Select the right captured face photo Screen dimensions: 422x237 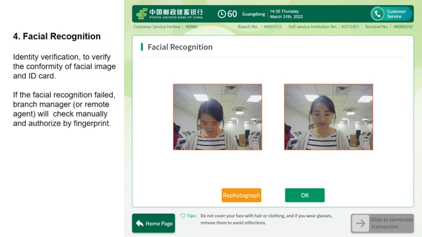(x=328, y=117)
